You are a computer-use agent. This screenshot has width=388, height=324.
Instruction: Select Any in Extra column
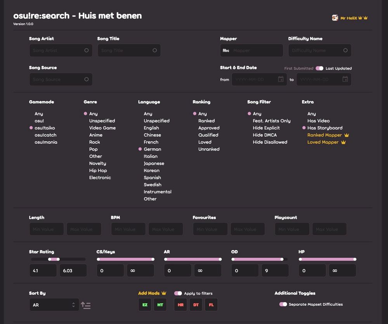[312, 114]
